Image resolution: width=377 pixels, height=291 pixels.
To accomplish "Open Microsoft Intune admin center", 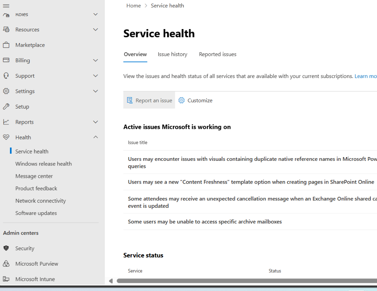I will coord(35,279).
